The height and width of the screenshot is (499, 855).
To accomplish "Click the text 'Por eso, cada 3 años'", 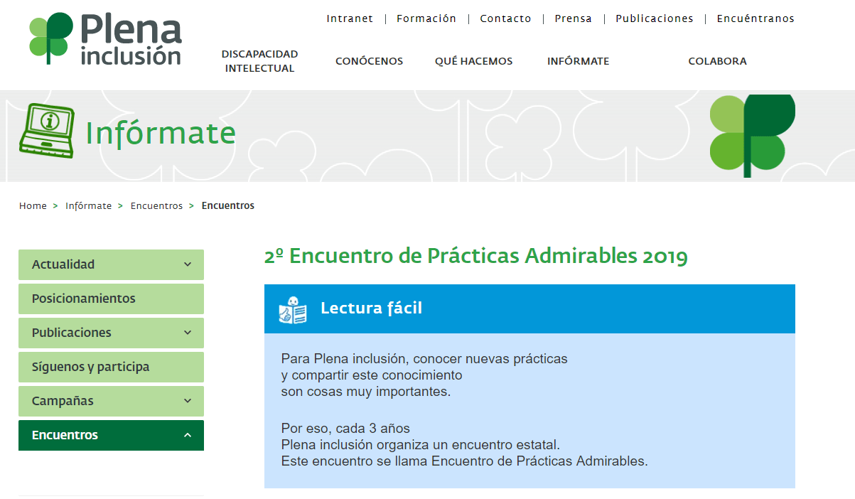I will click(345, 429).
